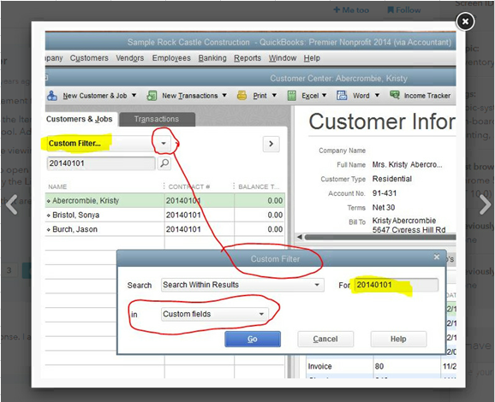Screen dimensions: 495x402
Task: Go to previous image with left chevron
Action: coord(12,204)
